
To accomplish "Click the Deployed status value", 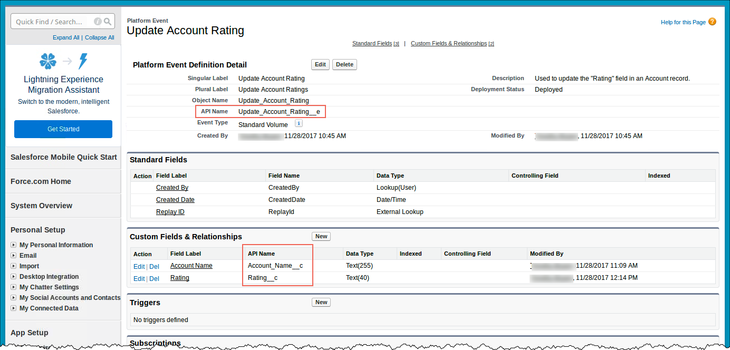I will (x=549, y=90).
